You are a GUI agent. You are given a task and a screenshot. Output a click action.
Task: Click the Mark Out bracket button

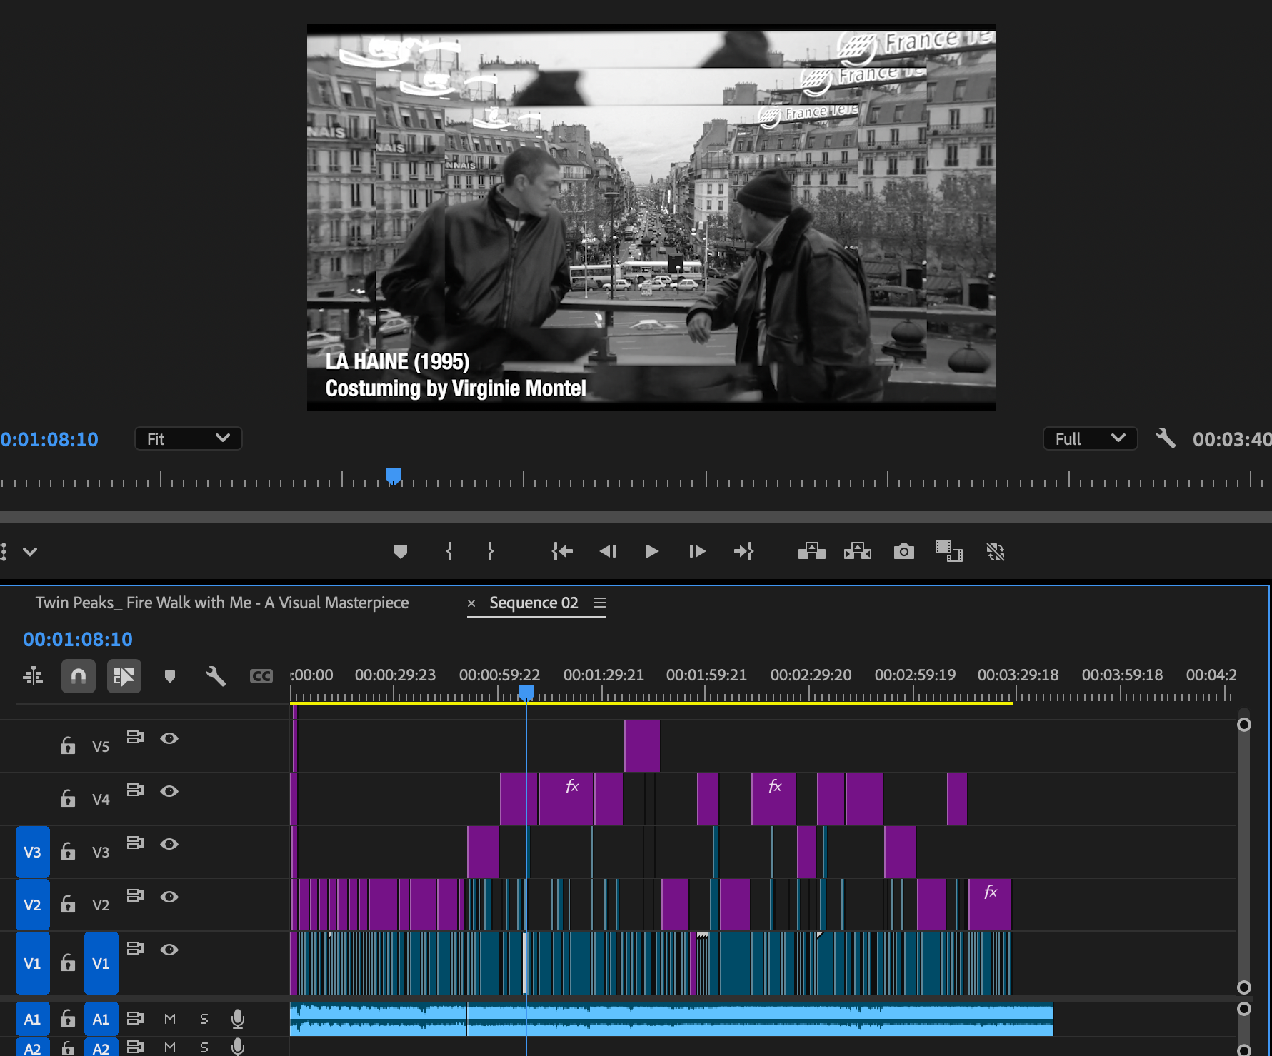[491, 551]
